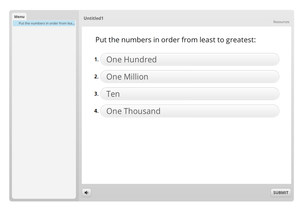The height and width of the screenshot is (211, 304).
Task: Click the question prompt text
Action: point(175,40)
